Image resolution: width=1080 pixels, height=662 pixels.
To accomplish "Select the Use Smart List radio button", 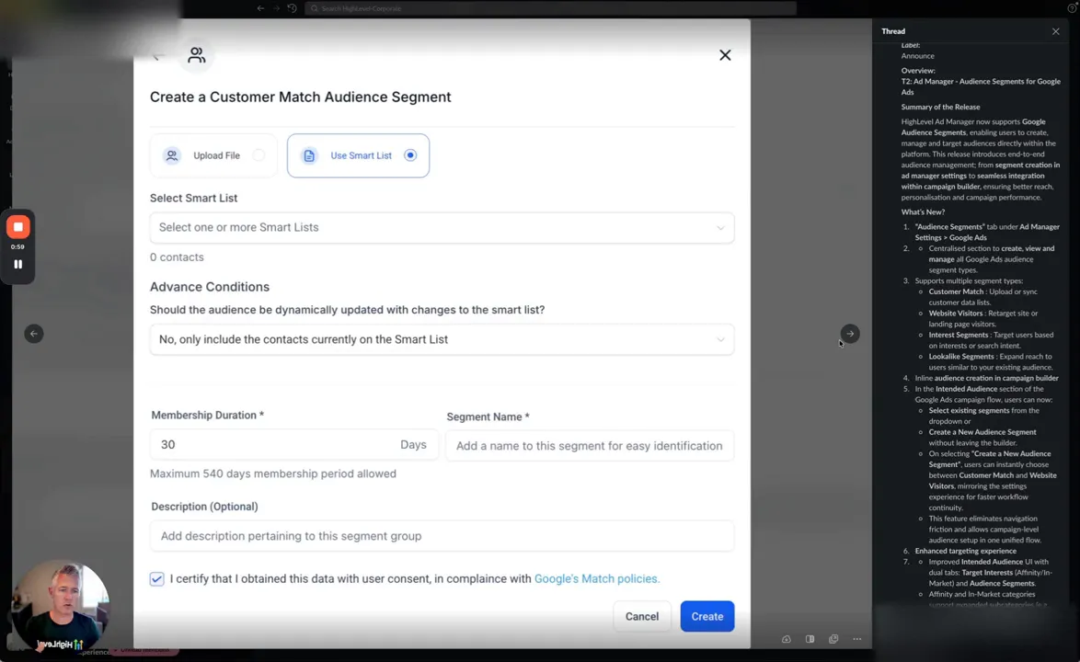I will point(410,155).
